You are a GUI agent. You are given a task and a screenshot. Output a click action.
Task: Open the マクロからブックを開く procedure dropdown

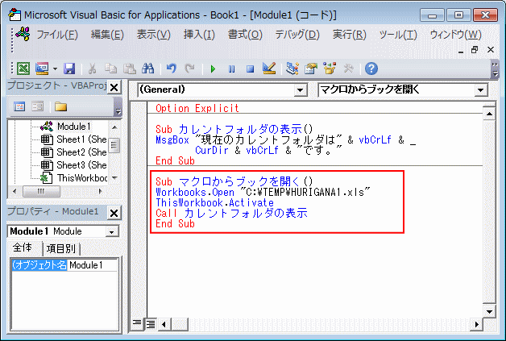[481, 89]
